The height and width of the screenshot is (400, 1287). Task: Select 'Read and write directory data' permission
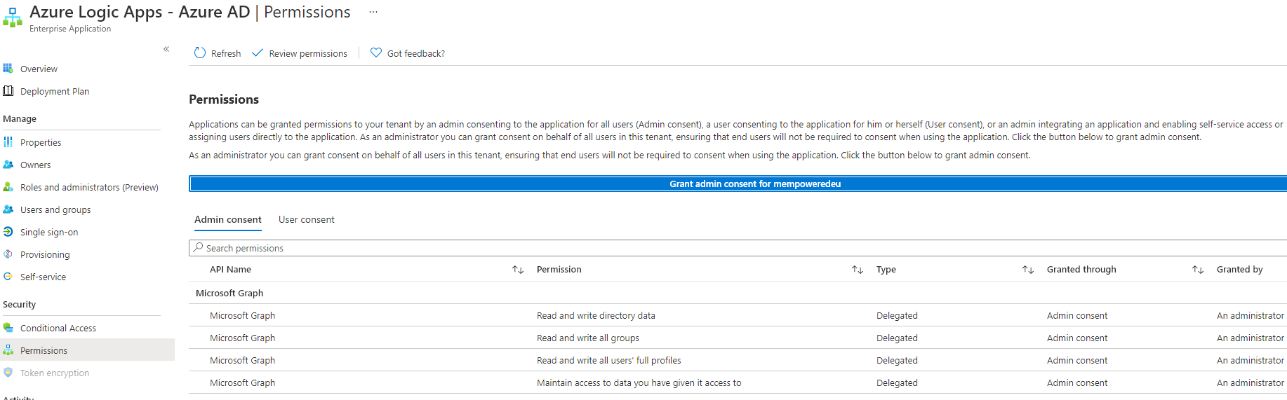pos(596,315)
